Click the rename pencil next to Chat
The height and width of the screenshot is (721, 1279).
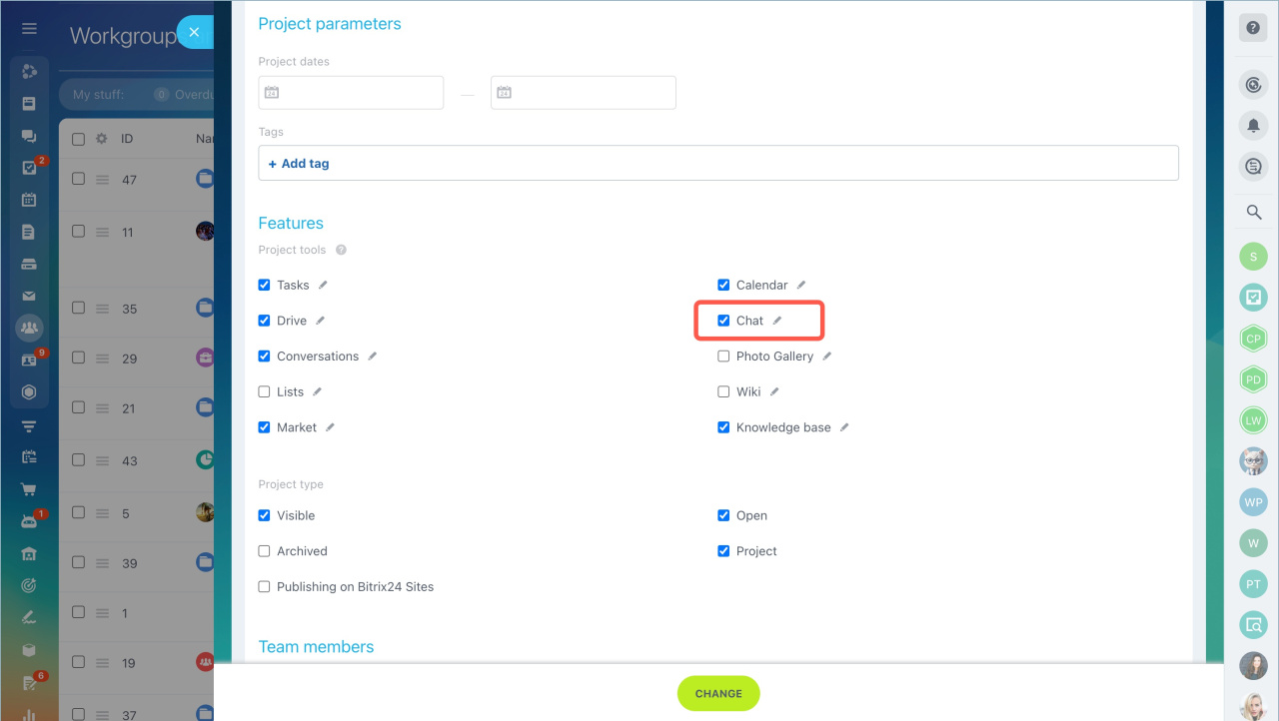coord(777,321)
